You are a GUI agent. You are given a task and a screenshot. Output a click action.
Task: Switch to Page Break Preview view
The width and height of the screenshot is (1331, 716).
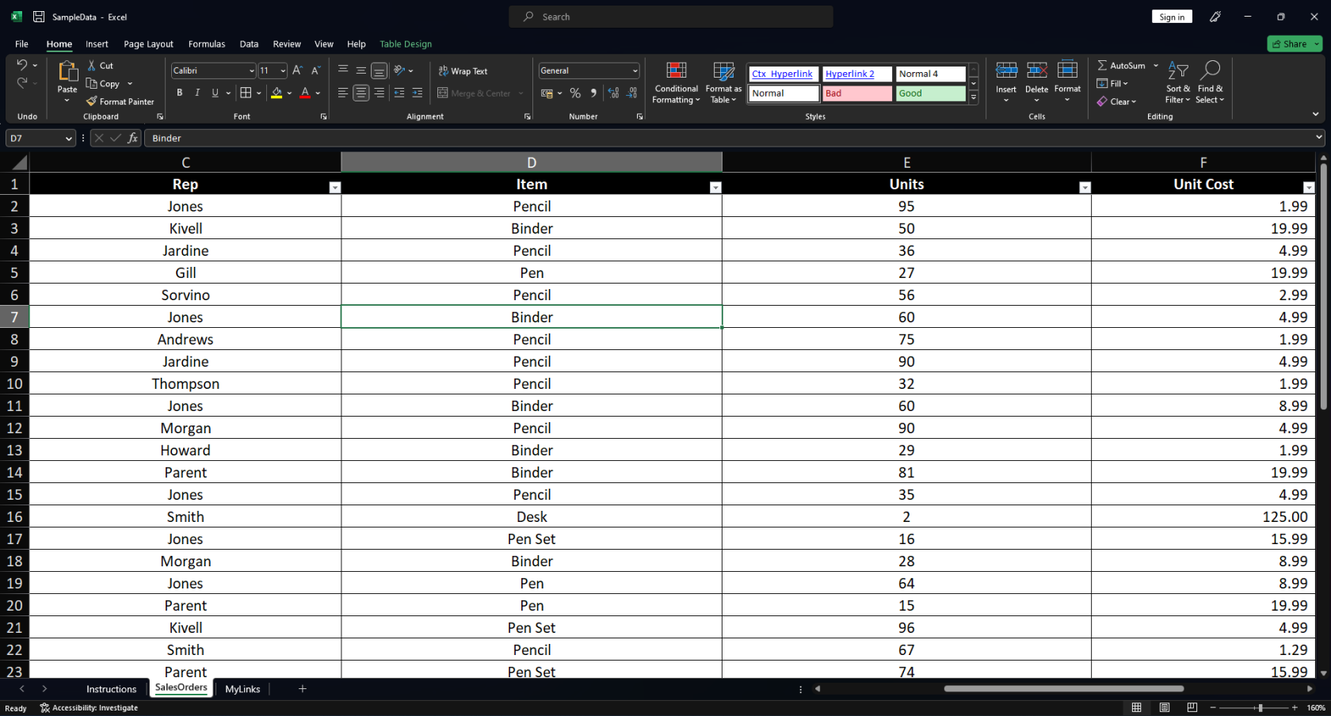coord(1192,707)
